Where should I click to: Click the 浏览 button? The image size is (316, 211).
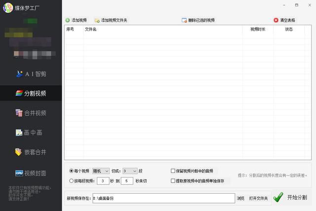pyautogui.click(x=240, y=198)
